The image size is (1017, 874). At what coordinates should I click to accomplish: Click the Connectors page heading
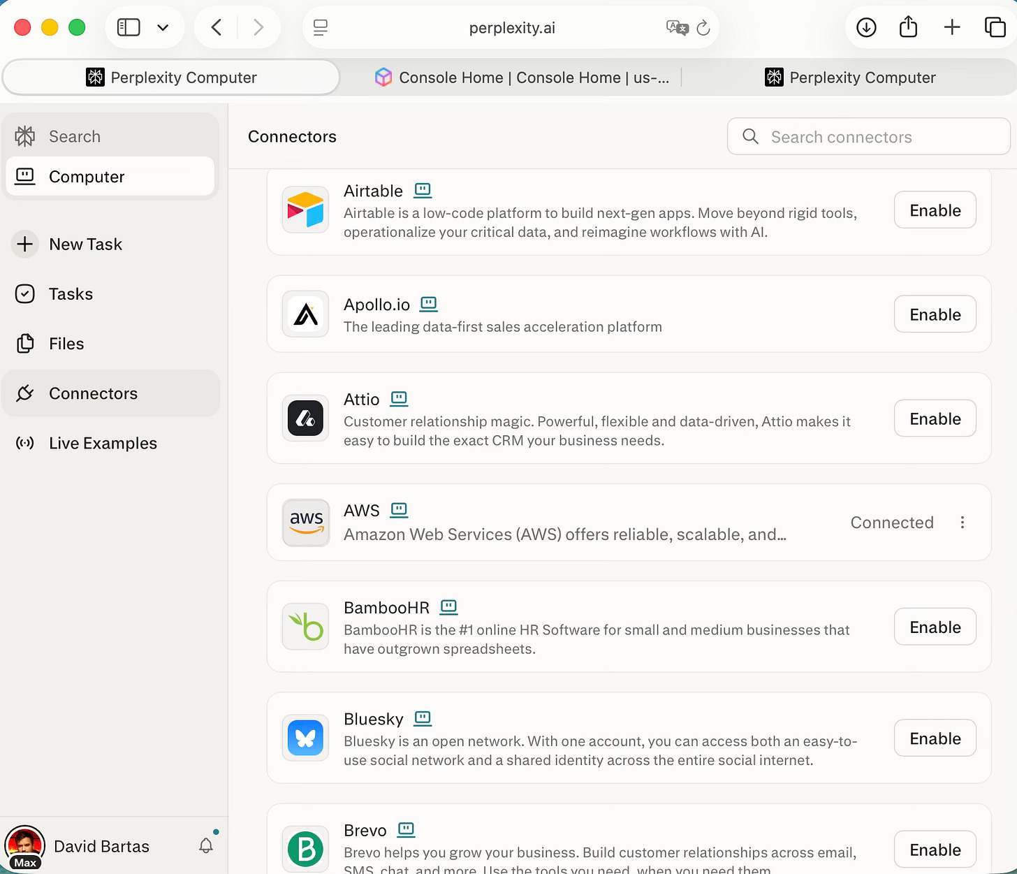click(292, 136)
